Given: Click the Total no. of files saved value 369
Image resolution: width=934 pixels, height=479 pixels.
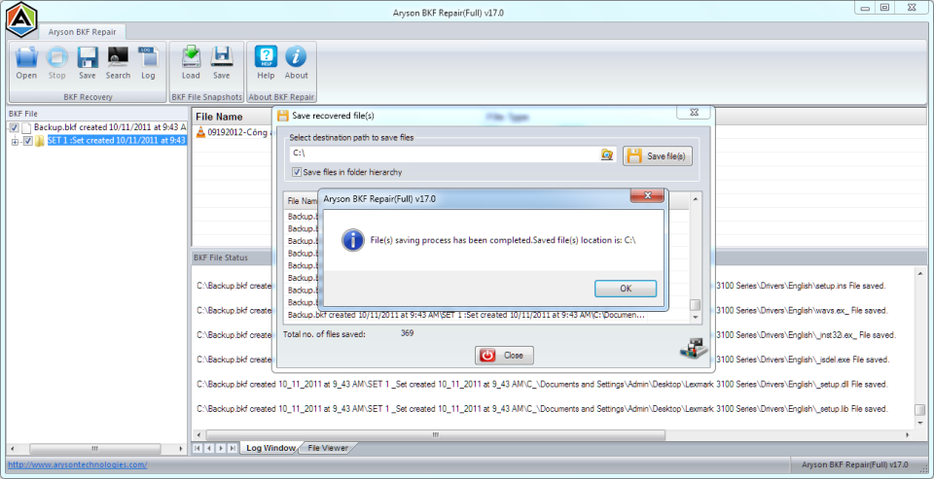Looking at the screenshot, I should pyautogui.click(x=408, y=333).
